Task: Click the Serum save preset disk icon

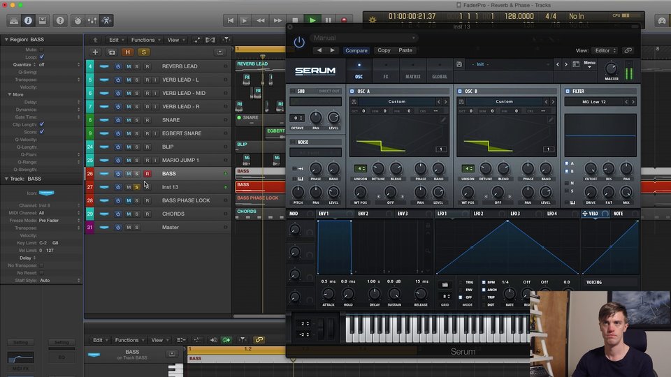Action: [x=459, y=64]
